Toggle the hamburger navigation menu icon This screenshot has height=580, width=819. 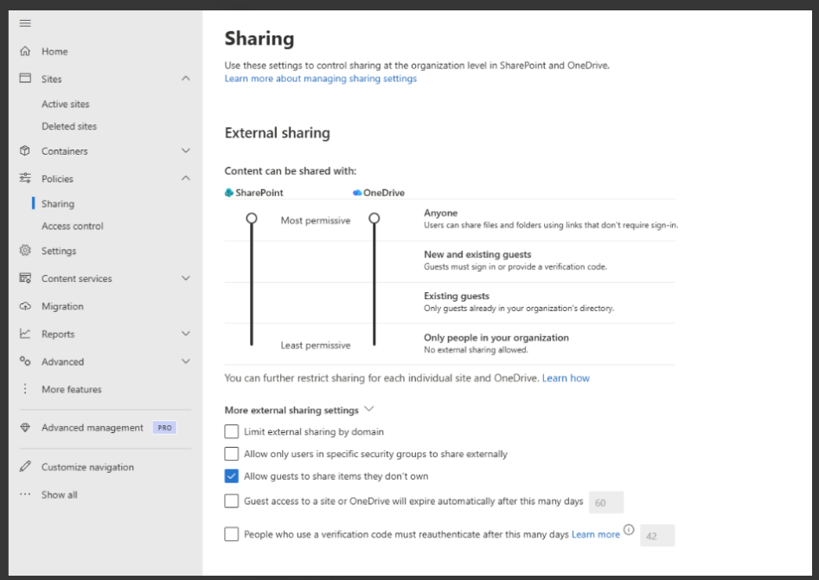[25, 23]
